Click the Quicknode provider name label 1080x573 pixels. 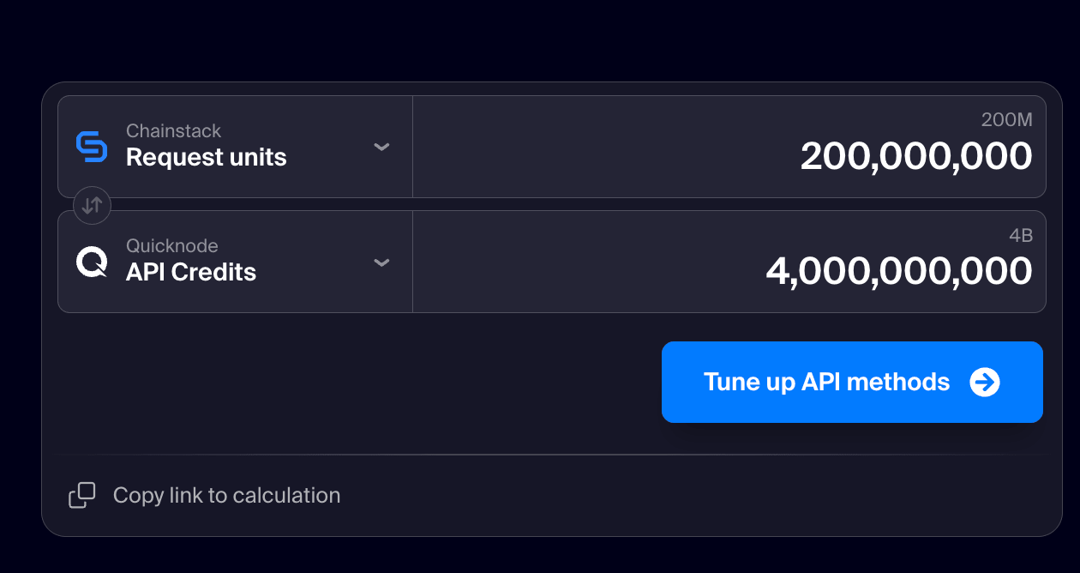tap(171, 246)
